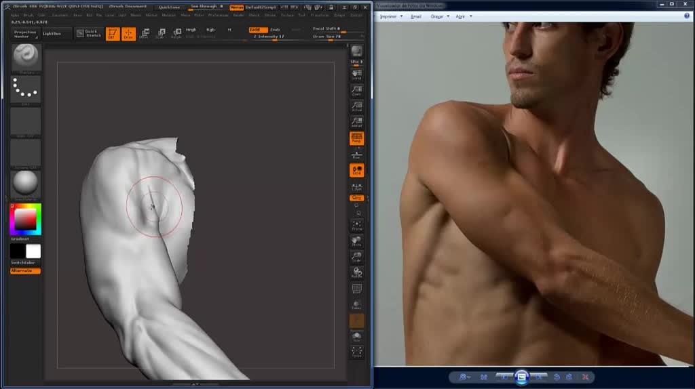Toggle the Menus button
Screen dimensions: 695x389
236,7
